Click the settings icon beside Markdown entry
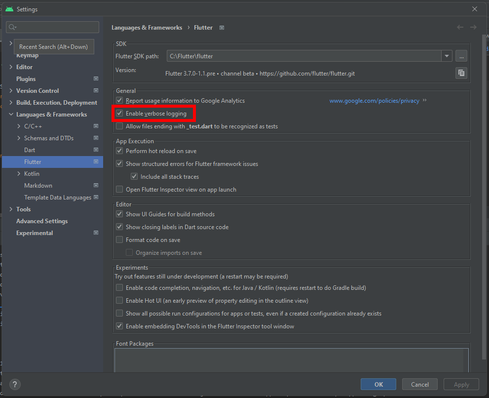Viewport: 489px width, 398px height. pos(95,185)
